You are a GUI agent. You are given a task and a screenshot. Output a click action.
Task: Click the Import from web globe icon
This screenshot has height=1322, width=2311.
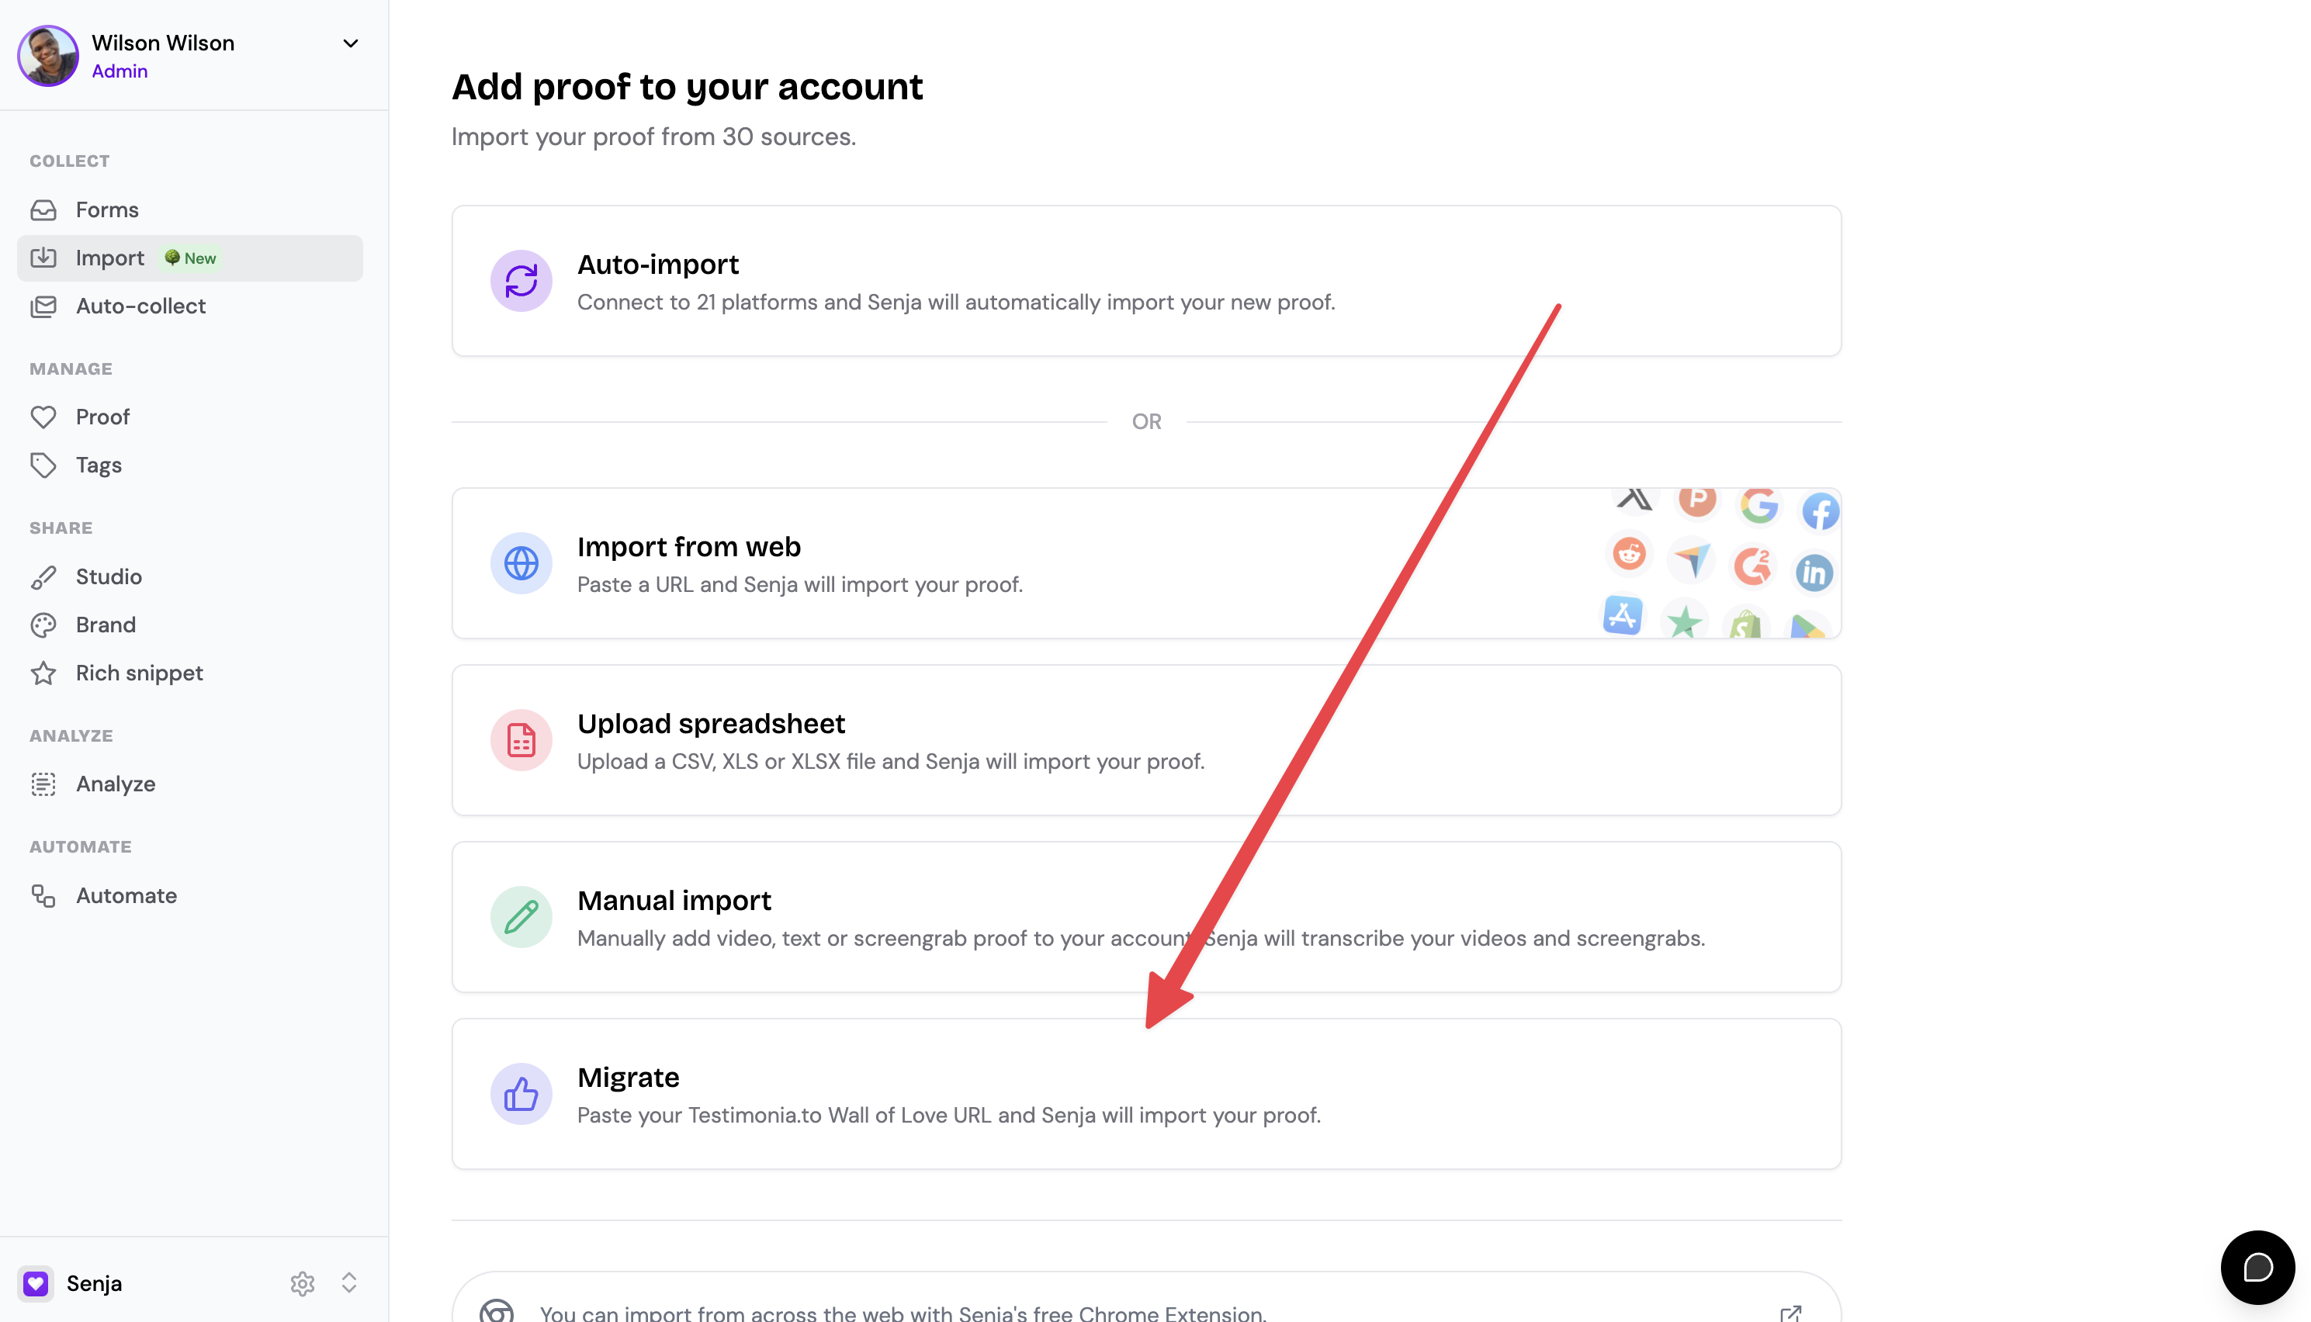pos(521,563)
